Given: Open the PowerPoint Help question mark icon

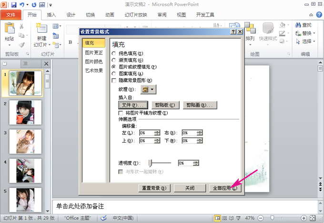Looking at the screenshot, I should click(318, 15).
